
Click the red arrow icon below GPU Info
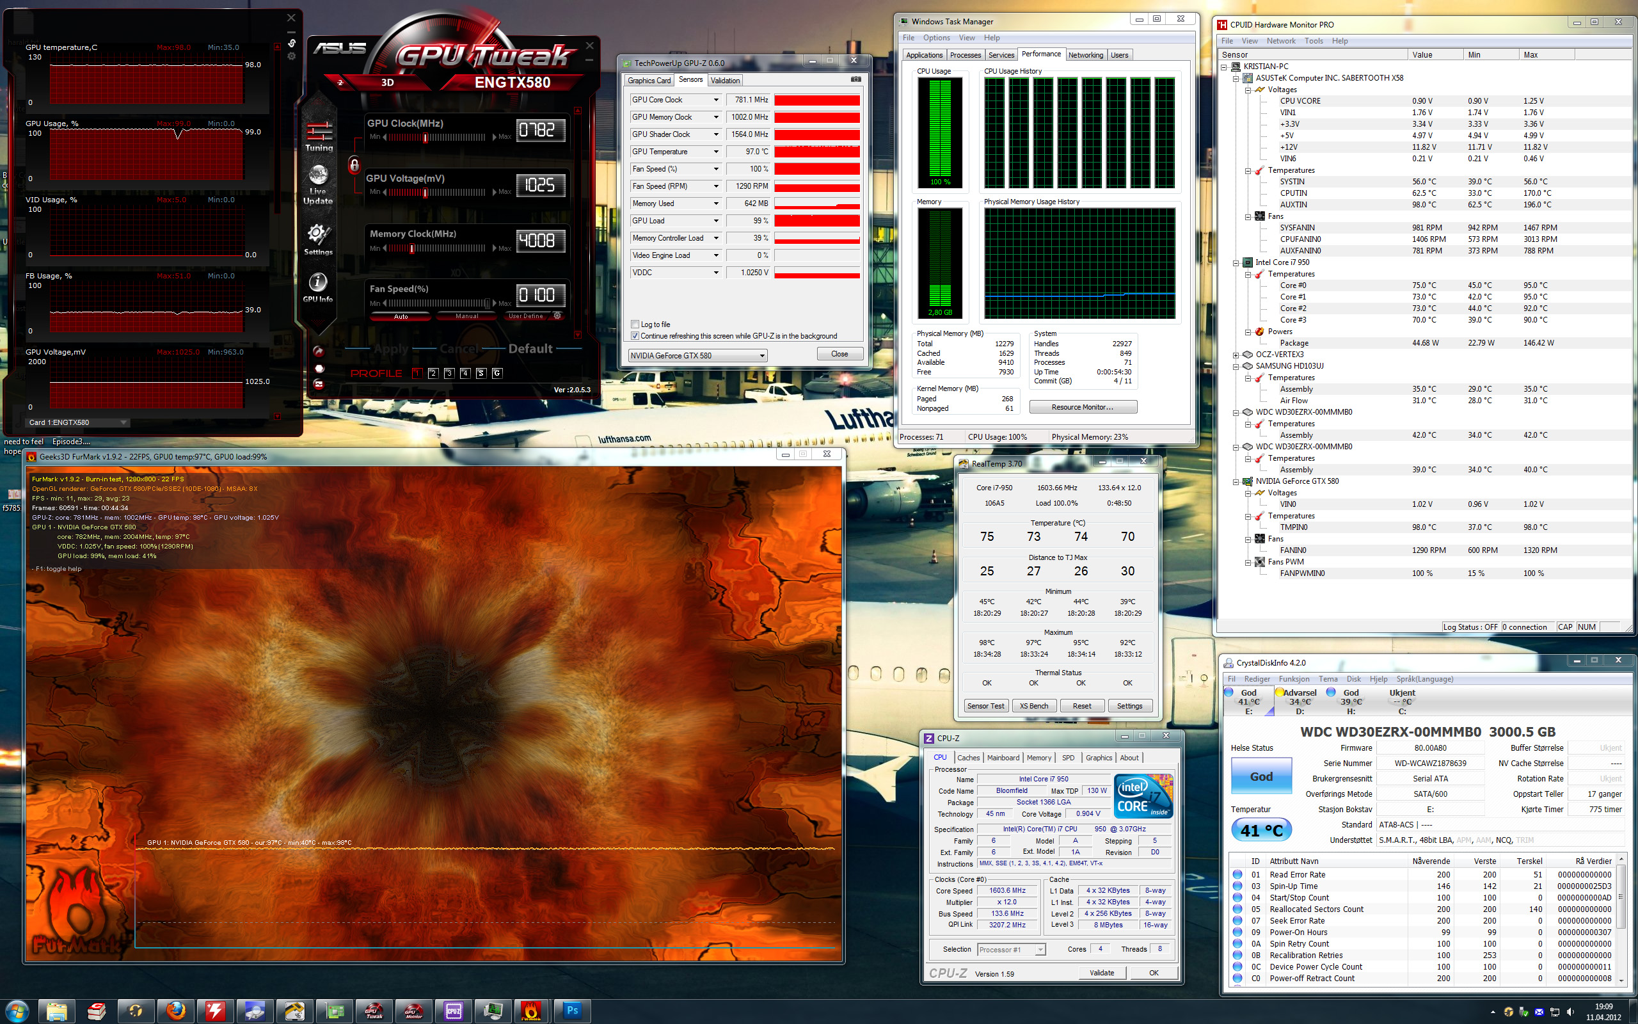(x=318, y=351)
